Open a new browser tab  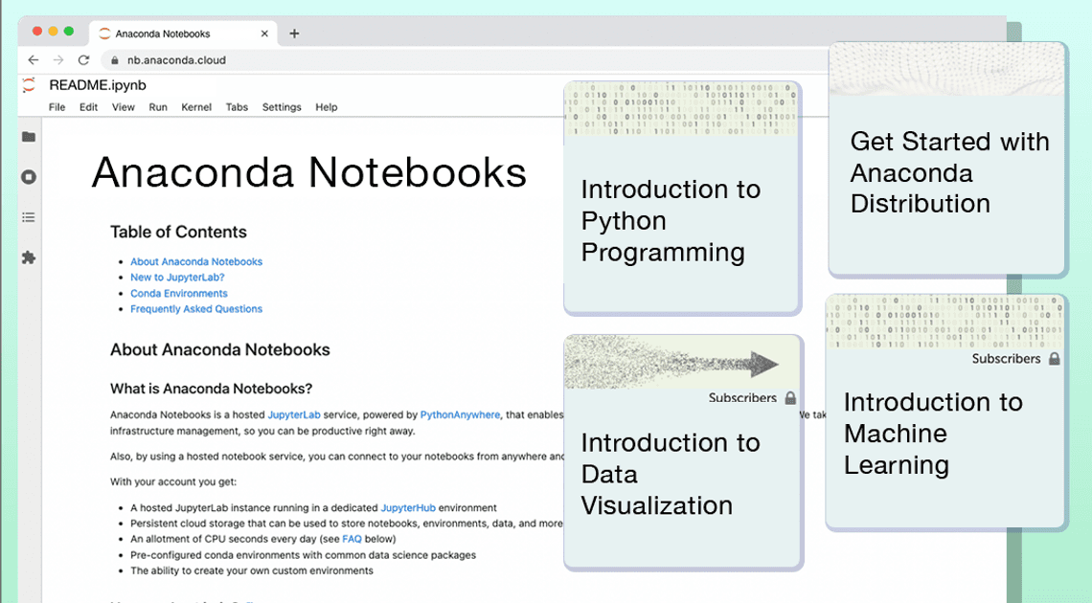294,33
